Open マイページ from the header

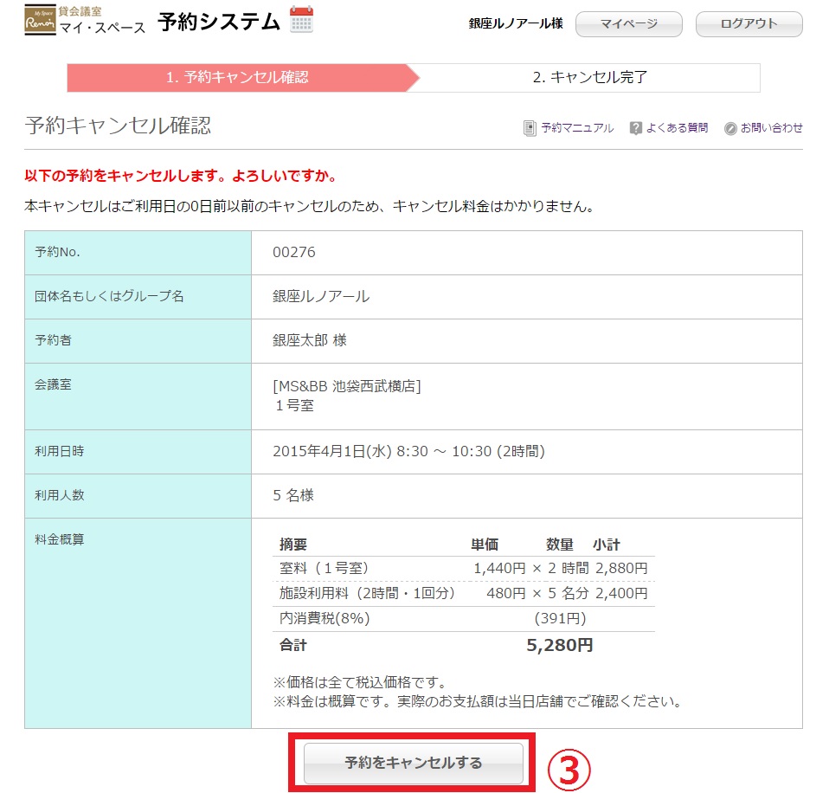[628, 24]
